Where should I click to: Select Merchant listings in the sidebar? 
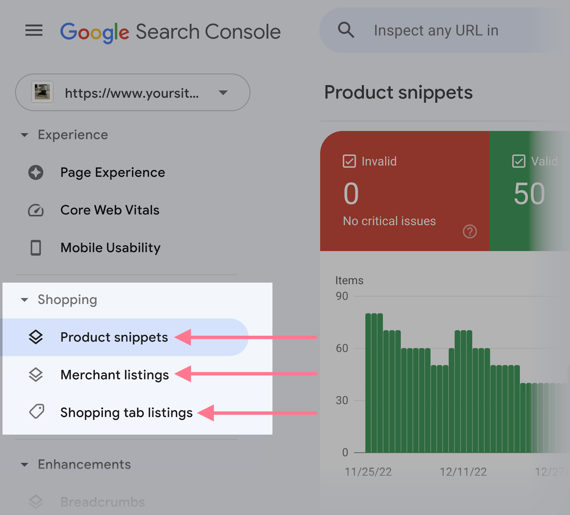click(115, 375)
